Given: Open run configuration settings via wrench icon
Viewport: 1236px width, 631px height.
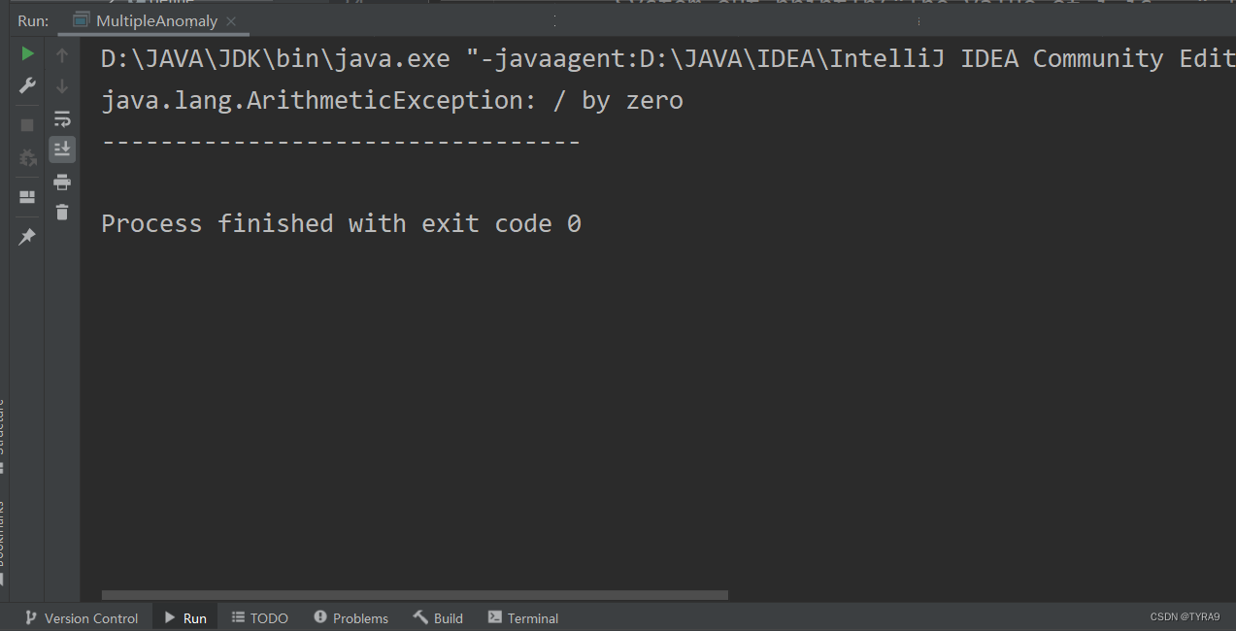Looking at the screenshot, I should (x=26, y=85).
